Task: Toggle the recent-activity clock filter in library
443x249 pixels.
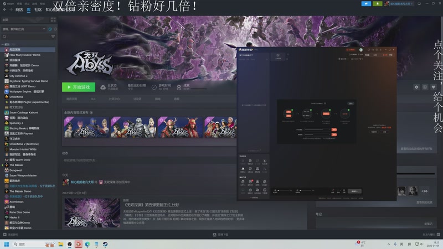Action: 50,29
